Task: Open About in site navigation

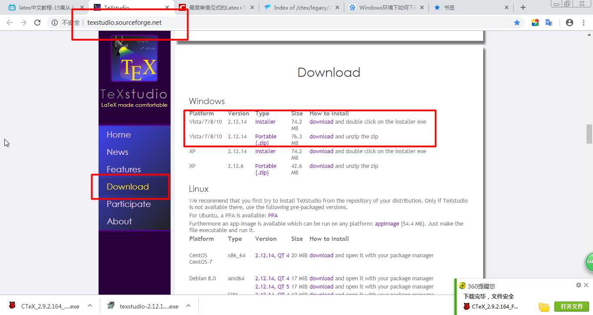Action: (x=119, y=221)
